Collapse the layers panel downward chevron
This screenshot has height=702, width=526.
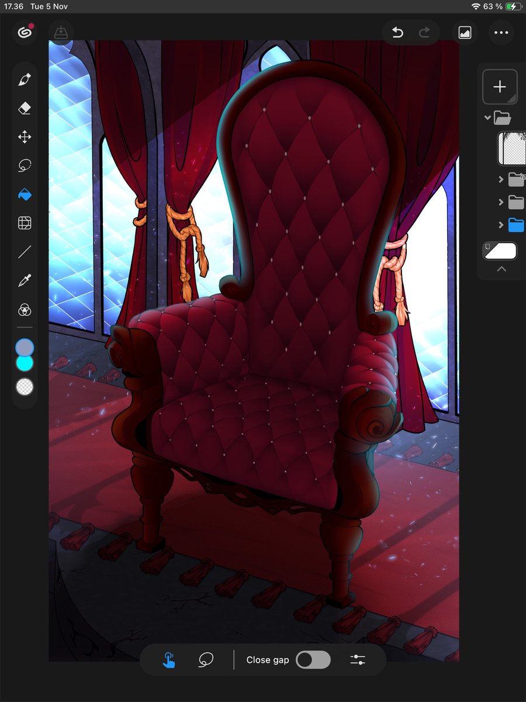501,269
